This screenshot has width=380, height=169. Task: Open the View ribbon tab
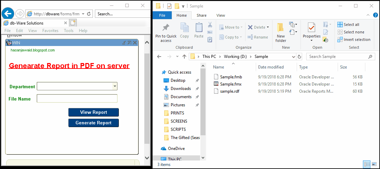click(221, 15)
